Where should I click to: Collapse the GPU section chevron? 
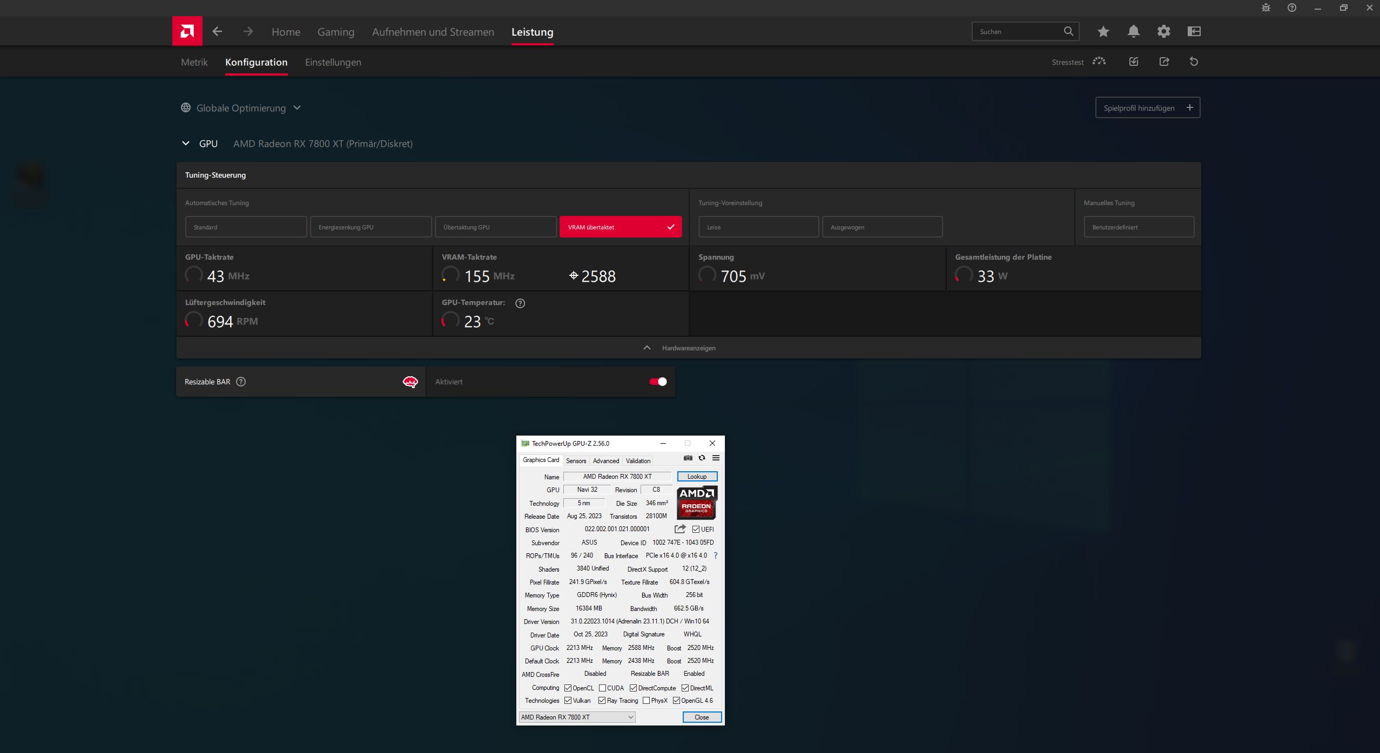pyautogui.click(x=186, y=144)
